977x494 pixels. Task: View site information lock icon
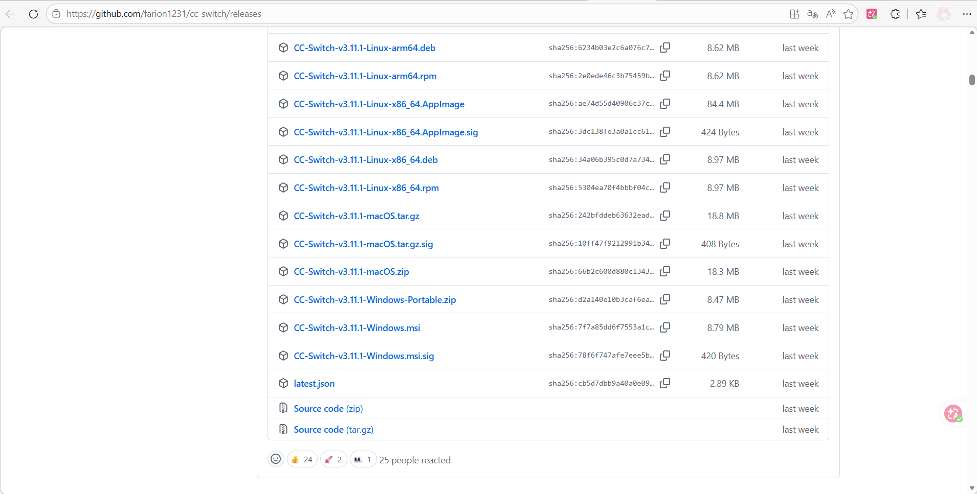pyautogui.click(x=56, y=14)
